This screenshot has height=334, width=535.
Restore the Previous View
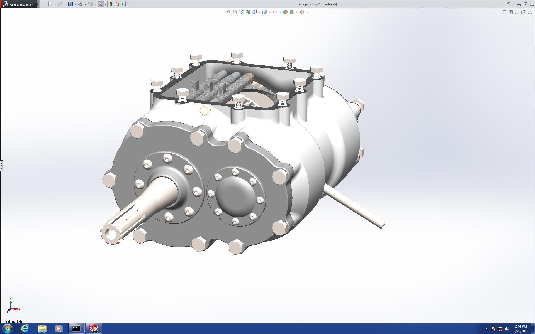point(241,12)
